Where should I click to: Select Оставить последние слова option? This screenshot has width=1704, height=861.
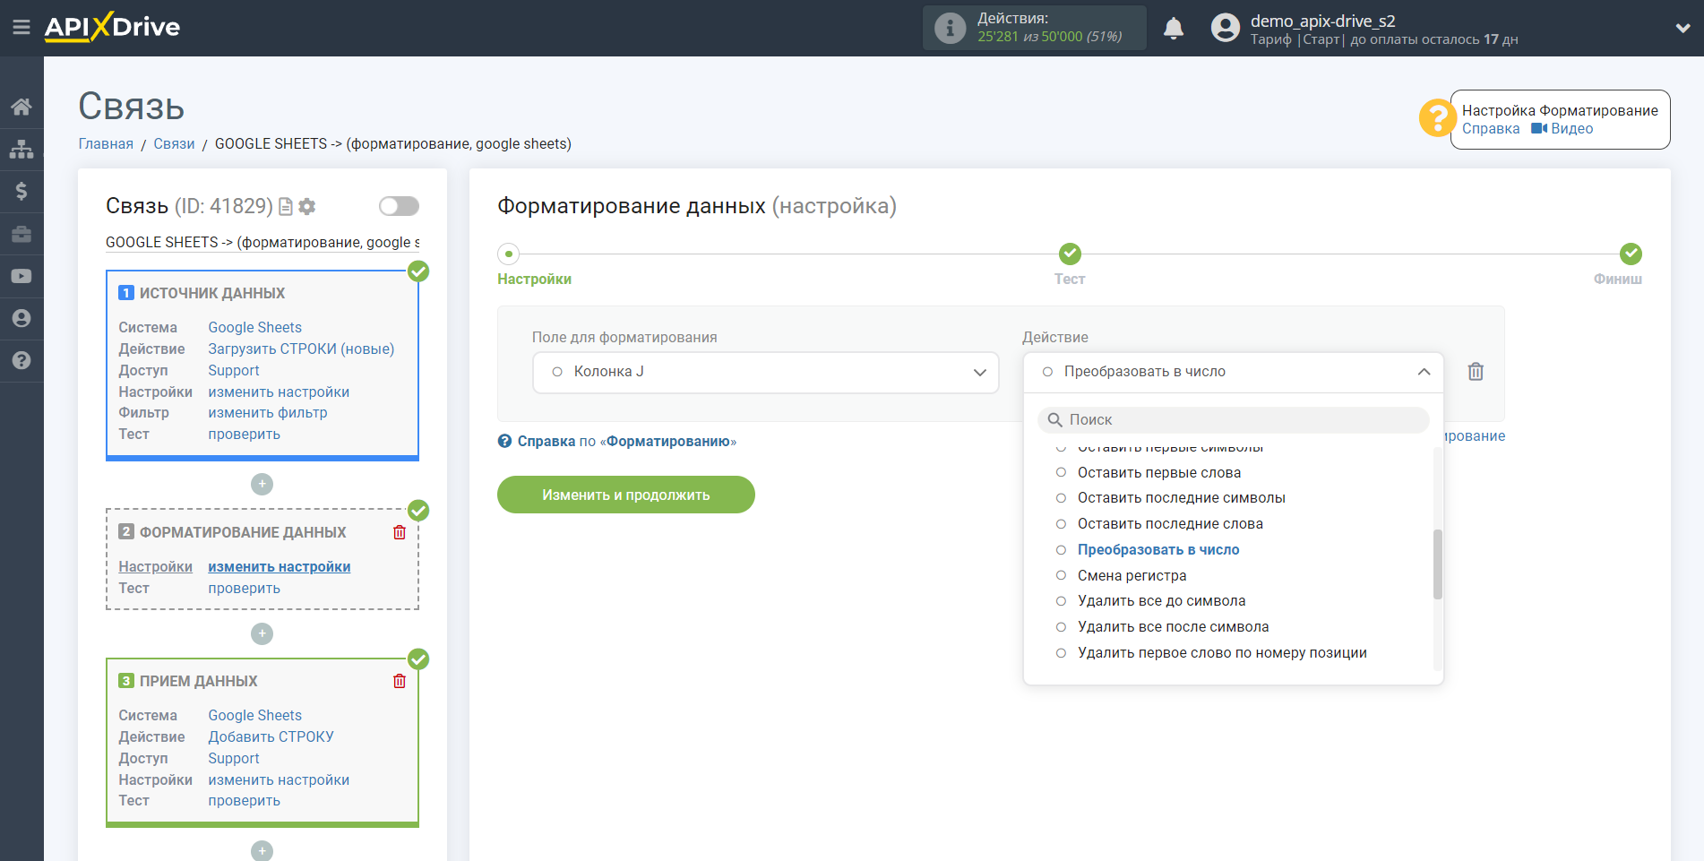pyautogui.click(x=1170, y=524)
